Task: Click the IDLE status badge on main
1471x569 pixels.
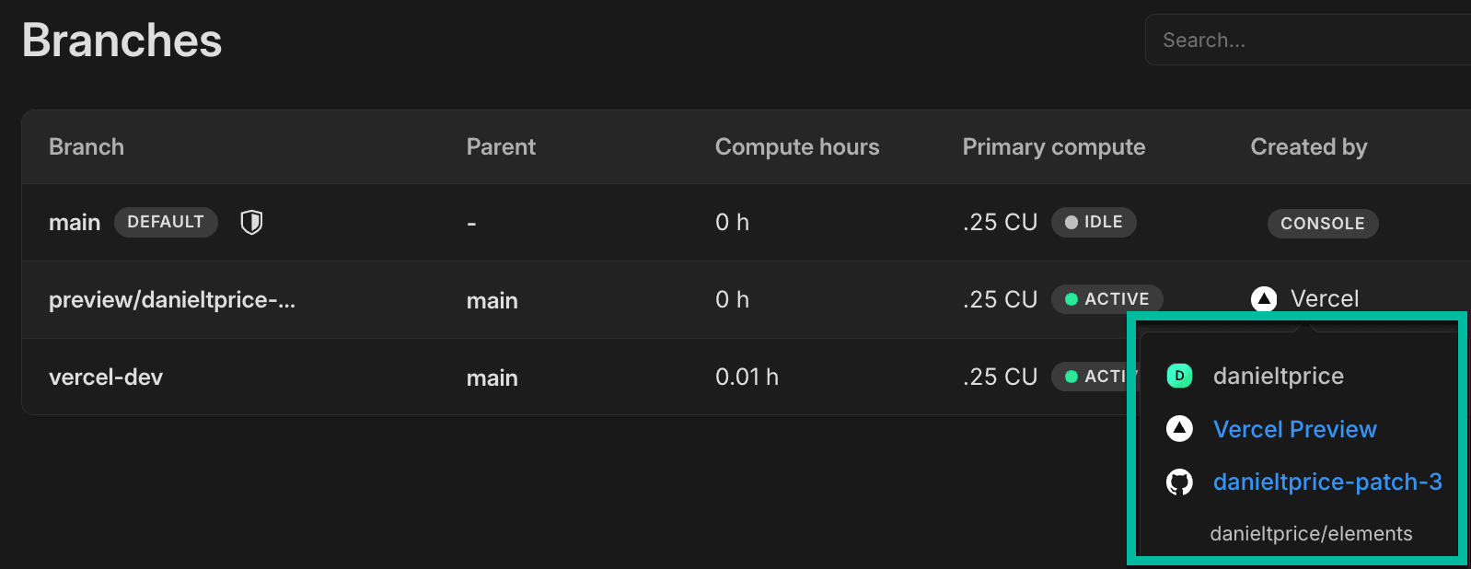Action: [x=1094, y=222]
